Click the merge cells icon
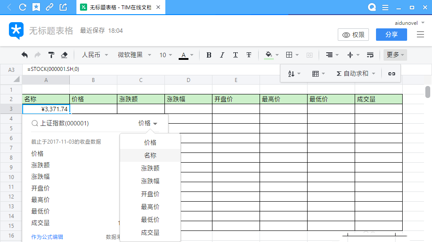The height and width of the screenshot is (242, 432). (309, 55)
